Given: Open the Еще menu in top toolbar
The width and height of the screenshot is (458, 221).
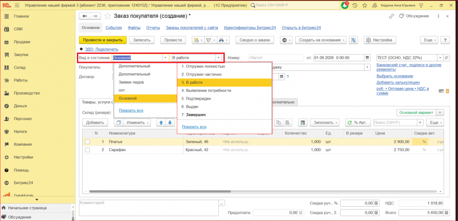Looking at the screenshot, I should pos(429,40).
